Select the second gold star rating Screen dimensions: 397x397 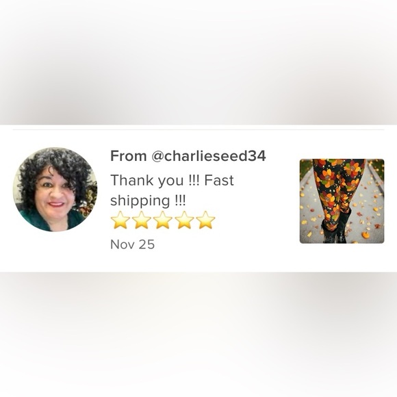(142, 220)
